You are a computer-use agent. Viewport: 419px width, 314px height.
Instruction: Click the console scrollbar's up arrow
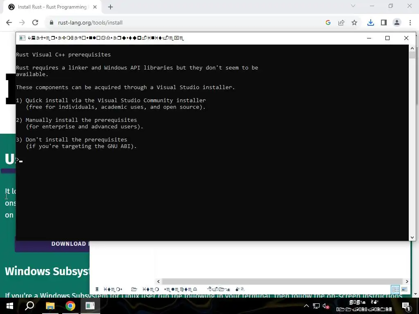[x=412, y=48]
